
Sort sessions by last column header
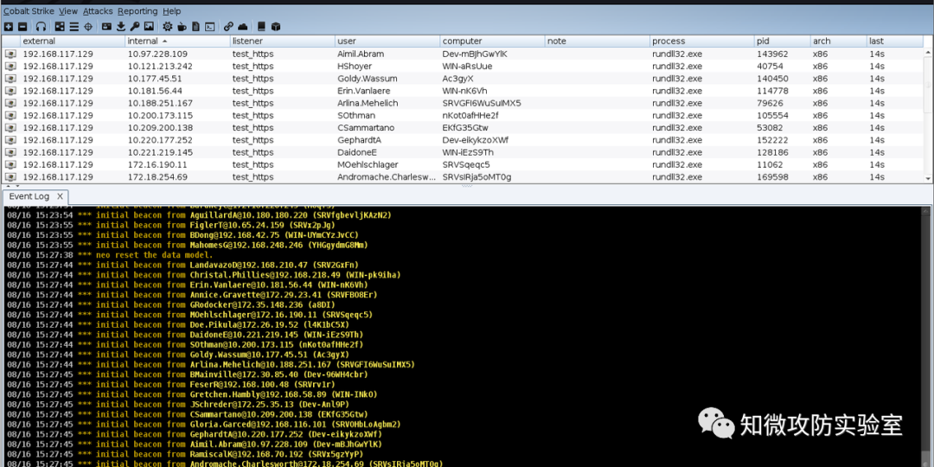click(x=895, y=42)
